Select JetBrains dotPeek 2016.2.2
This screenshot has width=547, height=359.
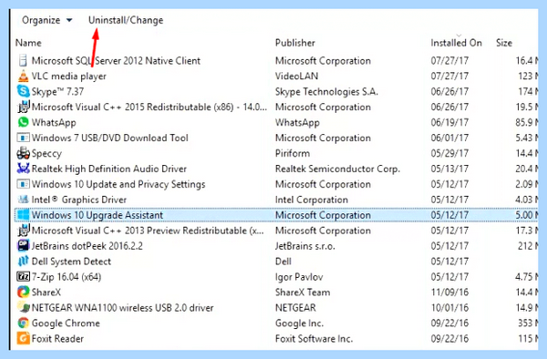[x=88, y=246]
